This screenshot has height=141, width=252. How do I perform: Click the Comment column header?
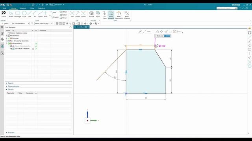click(42, 31)
